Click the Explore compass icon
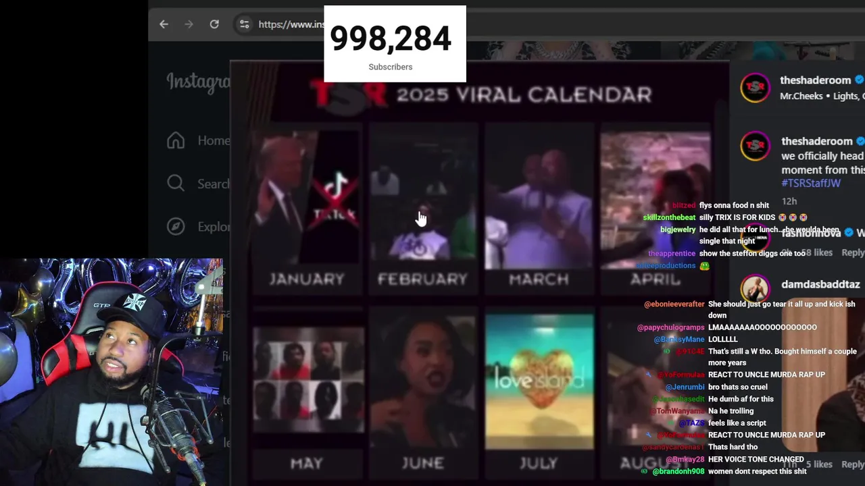 click(x=176, y=227)
